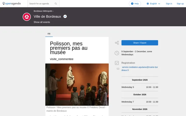The width and height of the screenshot is (186, 116).
Task: Click the chevron arrow beside English
Action: (x=159, y=4)
